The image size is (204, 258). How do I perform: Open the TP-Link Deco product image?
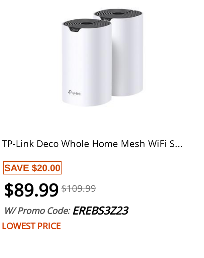point(102,57)
